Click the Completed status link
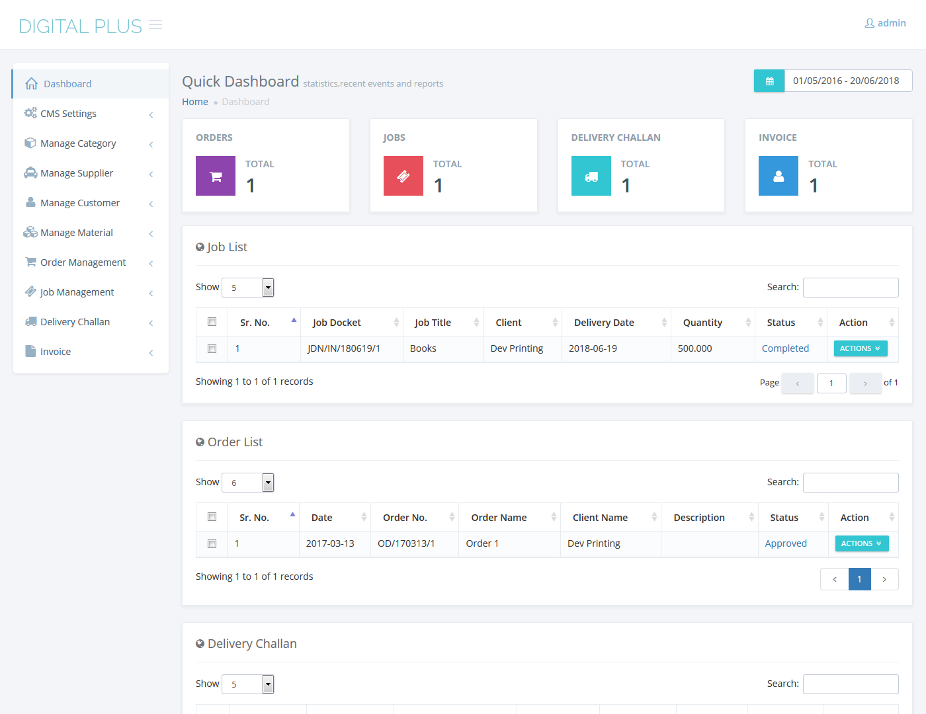The height and width of the screenshot is (714, 926). click(x=785, y=348)
